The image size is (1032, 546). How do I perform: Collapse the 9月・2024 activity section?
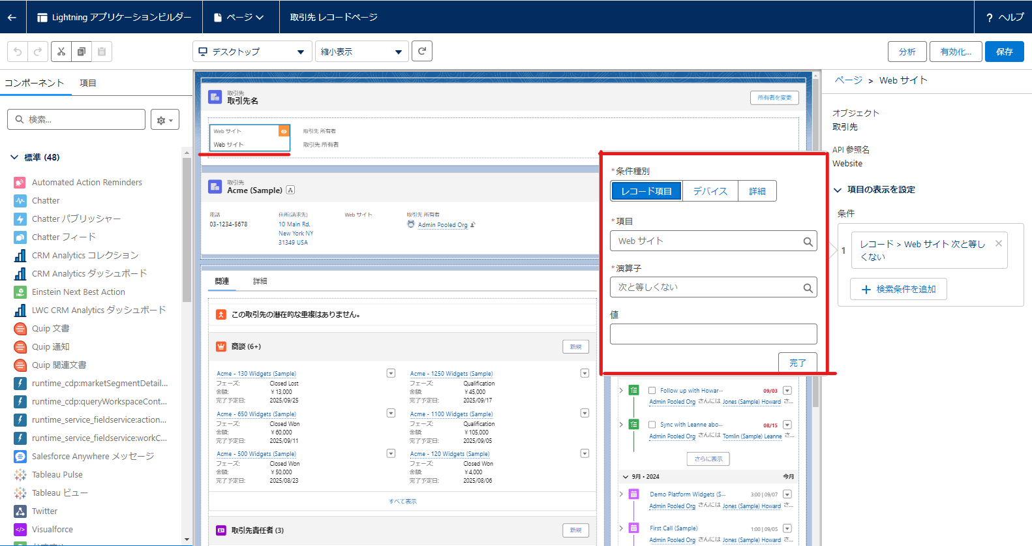coord(626,477)
